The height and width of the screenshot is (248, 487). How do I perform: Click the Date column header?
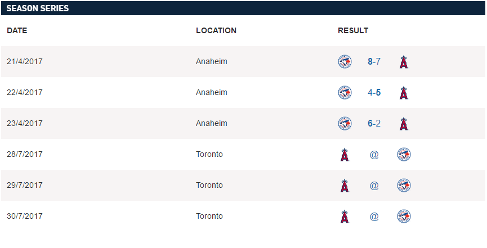coord(17,31)
